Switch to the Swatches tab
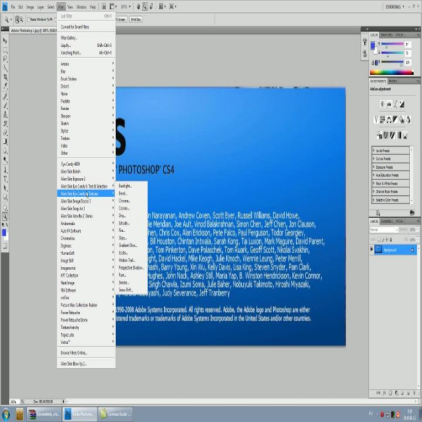Image resolution: width=422 pixels, height=422 pixels. 386,35
